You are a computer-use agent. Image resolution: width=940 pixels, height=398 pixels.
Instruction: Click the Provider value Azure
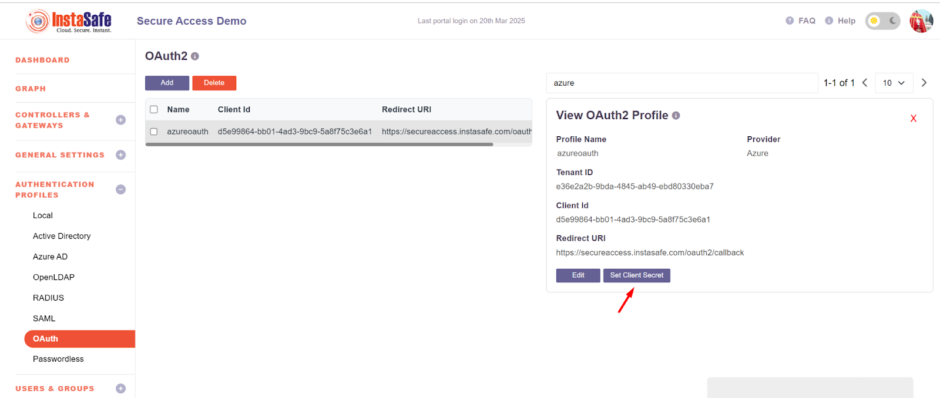[758, 153]
